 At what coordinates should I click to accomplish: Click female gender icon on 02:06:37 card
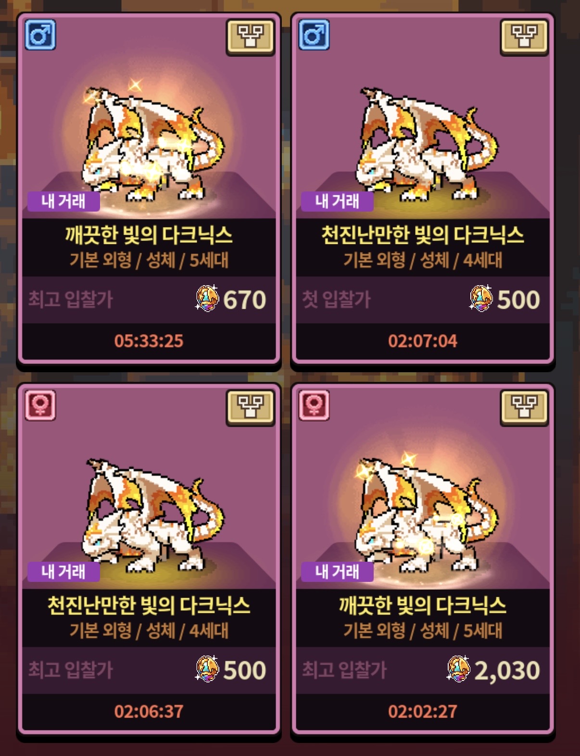click(x=40, y=405)
